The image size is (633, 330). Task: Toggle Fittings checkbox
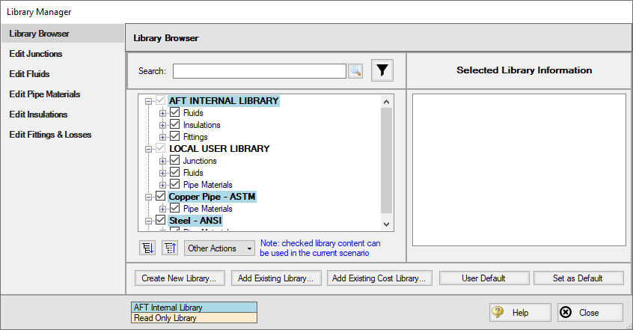175,136
